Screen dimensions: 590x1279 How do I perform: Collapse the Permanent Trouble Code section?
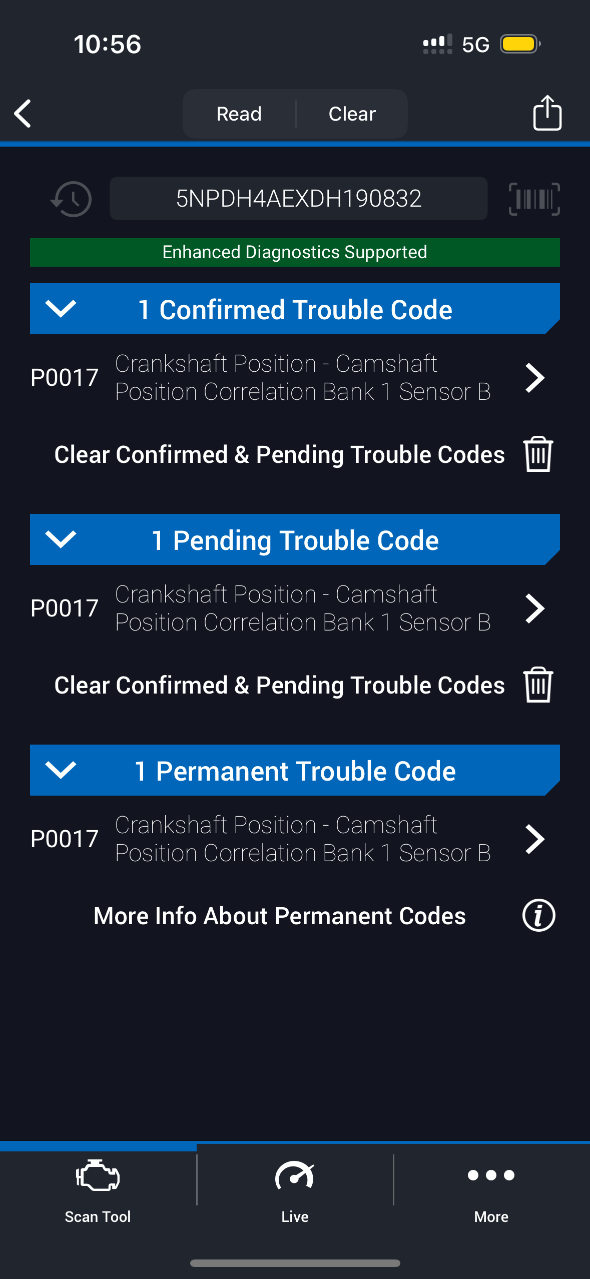(61, 770)
